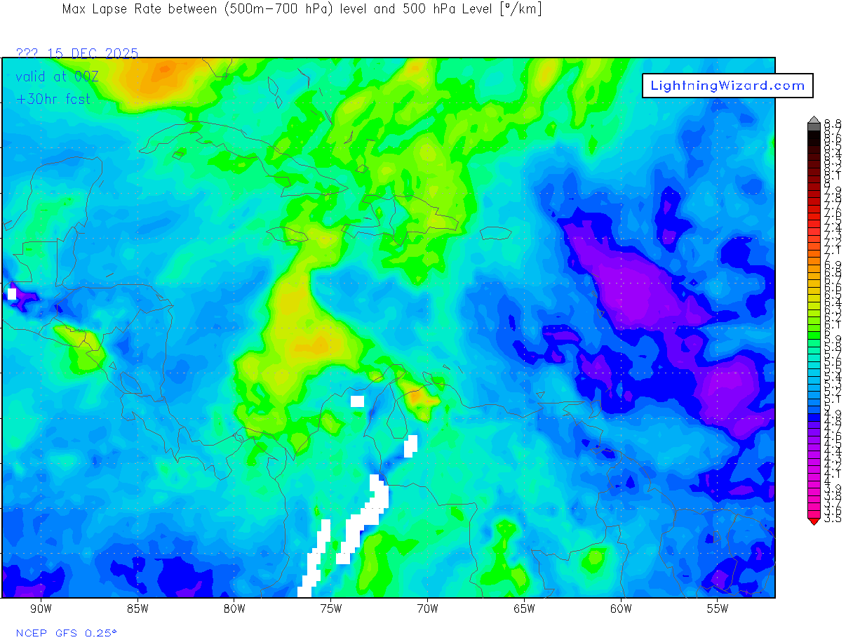This screenshot has height=640, width=853.
Task: Click the 55W longitude label
Action: pyautogui.click(x=718, y=608)
